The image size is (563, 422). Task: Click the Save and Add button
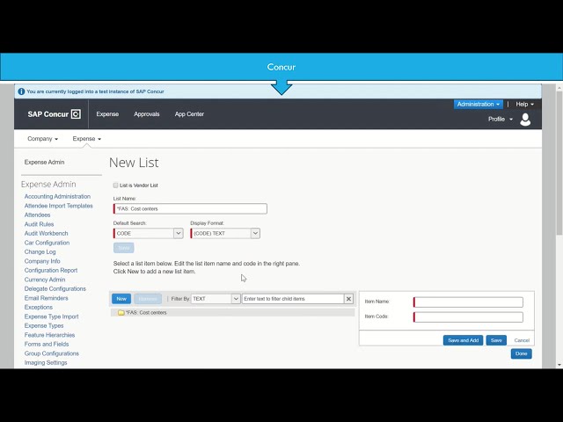click(x=464, y=340)
